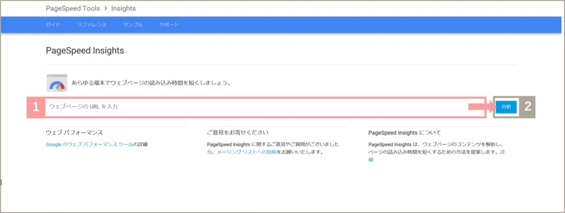This screenshot has width=565, height=213.
Task: Open メーリング リストへの投稿 link
Action: pyautogui.click(x=247, y=152)
